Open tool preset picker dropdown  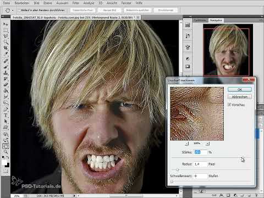(x=13, y=10)
